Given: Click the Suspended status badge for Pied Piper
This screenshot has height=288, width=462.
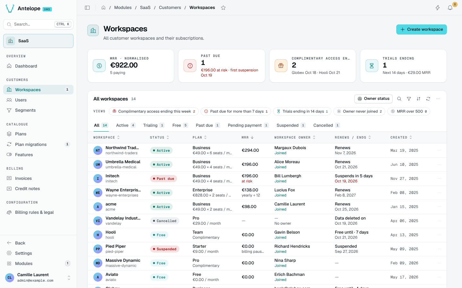Looking at the screenshot, I should coord(165,249).
